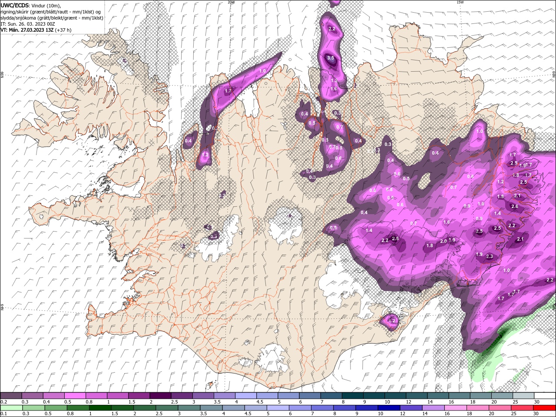Pick snow-scale swatch starting at 0.4
The height and width of the screenshot is (417, 556).
(x=53, y=396)
